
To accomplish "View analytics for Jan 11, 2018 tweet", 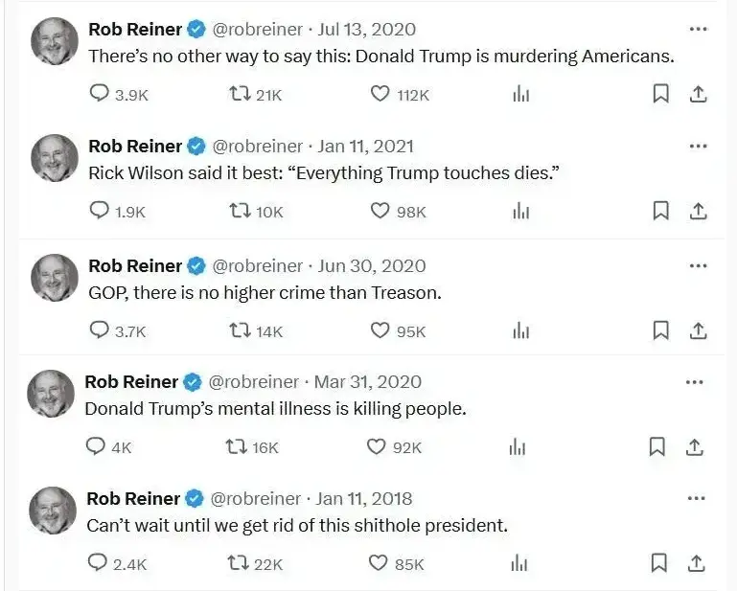I will point(519,563).
